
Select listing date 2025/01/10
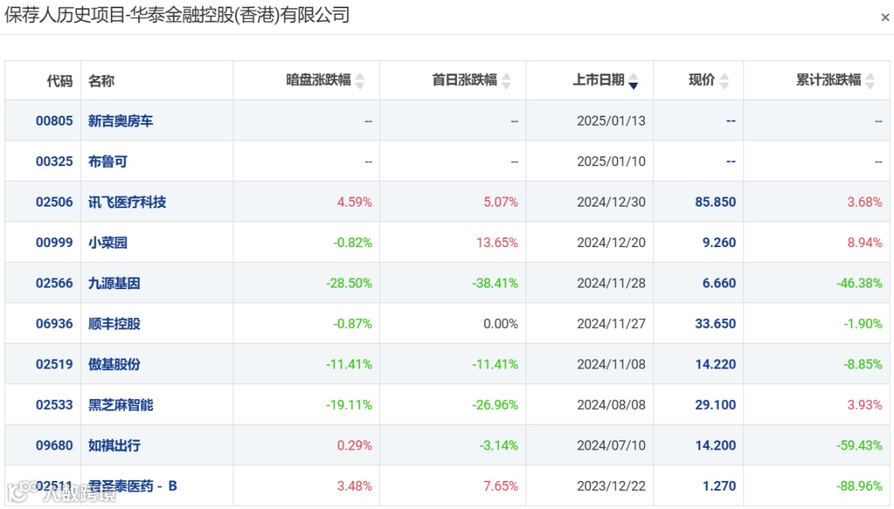[x=611, y=161]
